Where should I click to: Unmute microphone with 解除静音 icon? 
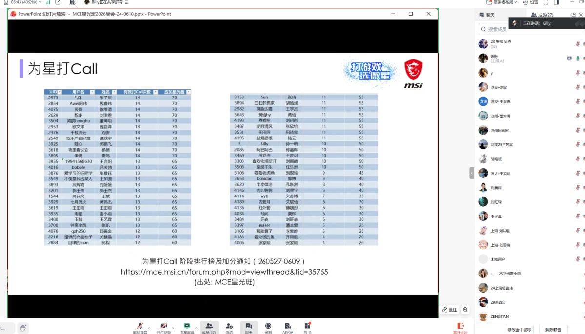click(141, 327)
